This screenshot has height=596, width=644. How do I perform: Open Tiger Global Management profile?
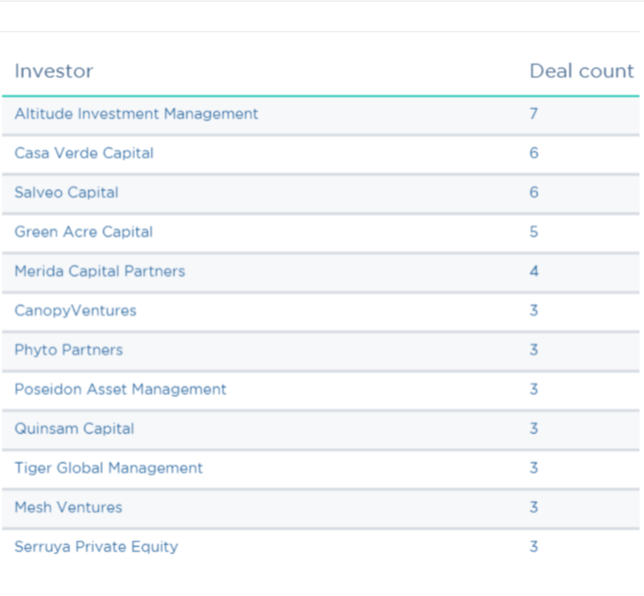pyautogui.click(x=107, y=469)
